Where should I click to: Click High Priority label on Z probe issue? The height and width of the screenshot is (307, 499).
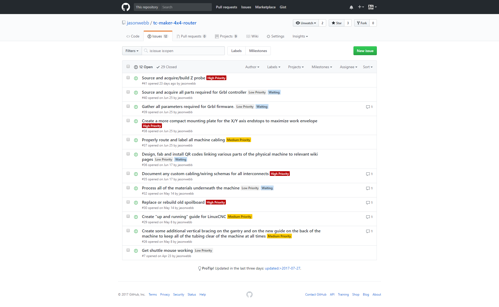pos(216,78)
